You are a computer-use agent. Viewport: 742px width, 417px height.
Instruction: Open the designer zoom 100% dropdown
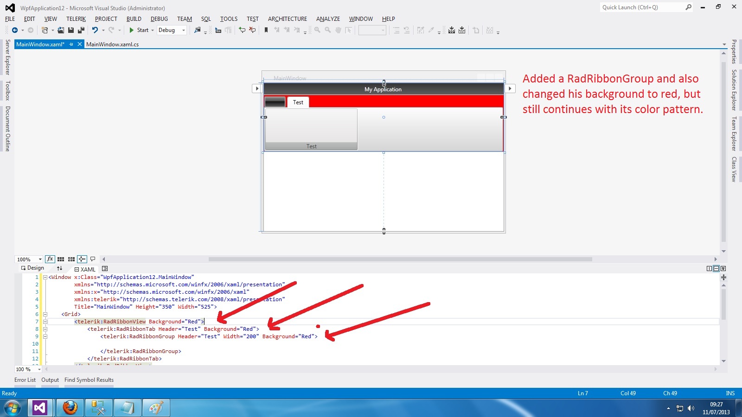29,259
